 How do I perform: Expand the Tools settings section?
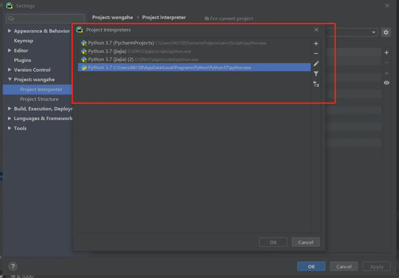coord(10,128)
